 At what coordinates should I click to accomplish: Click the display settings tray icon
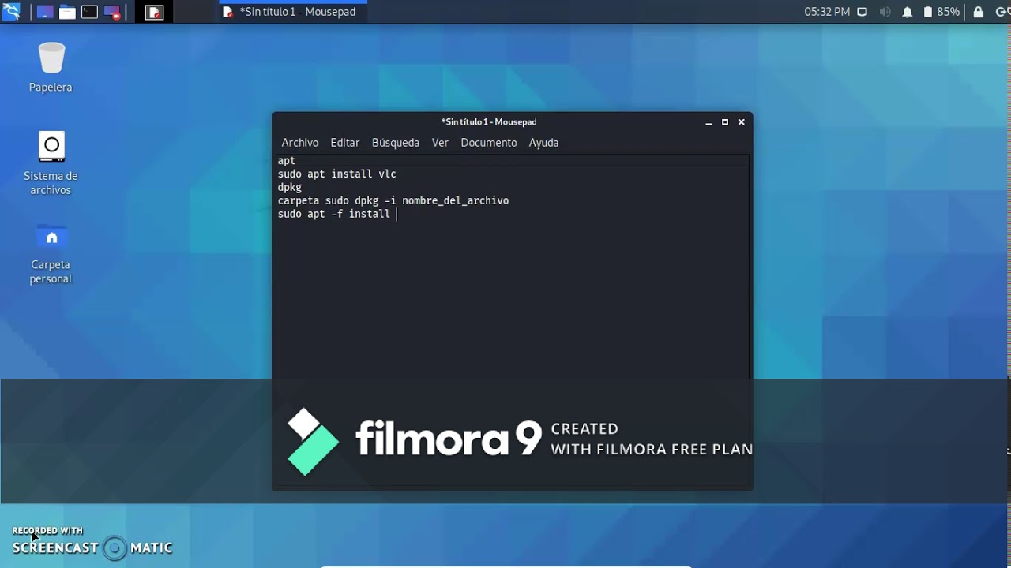click(863, 12)
